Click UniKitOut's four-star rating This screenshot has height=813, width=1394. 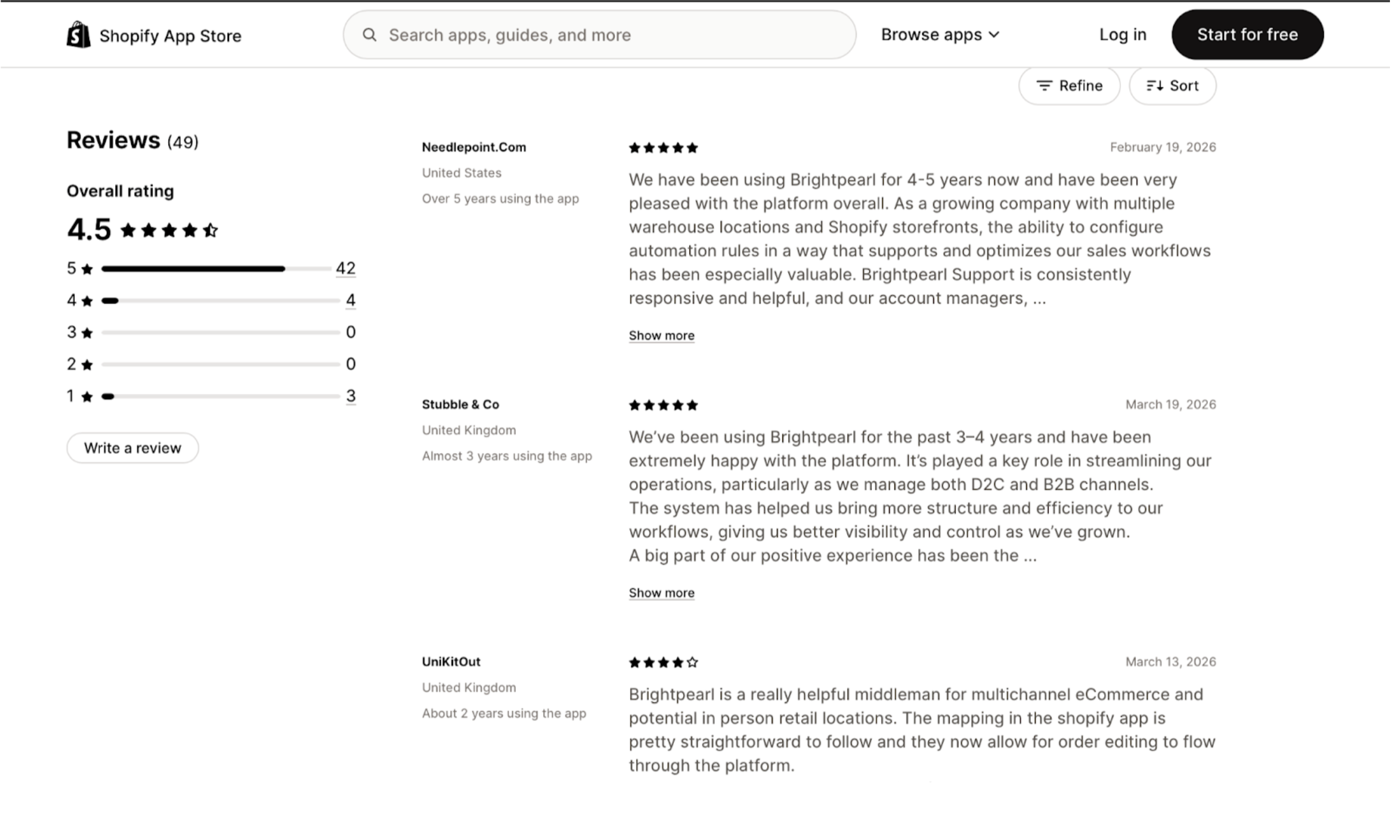click(x=663, y=663)
